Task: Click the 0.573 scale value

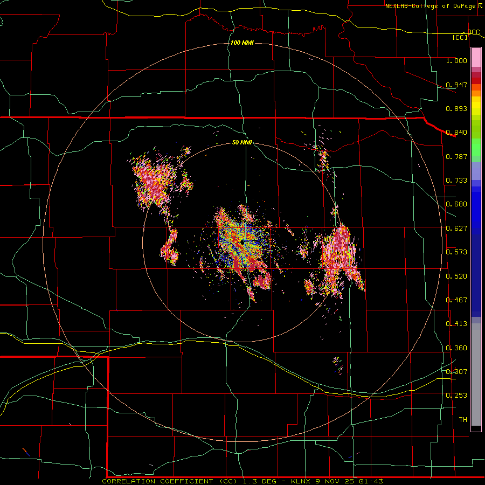Action: [456, 252]
